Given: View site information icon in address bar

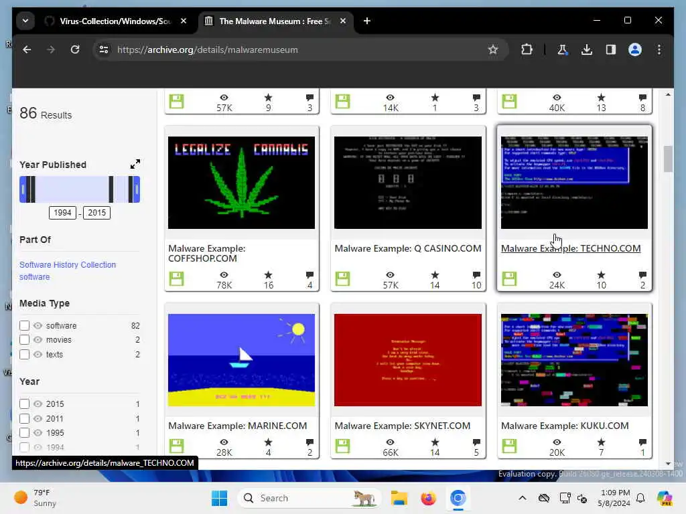Looking at the screenshot, I should tap(104, 50).
